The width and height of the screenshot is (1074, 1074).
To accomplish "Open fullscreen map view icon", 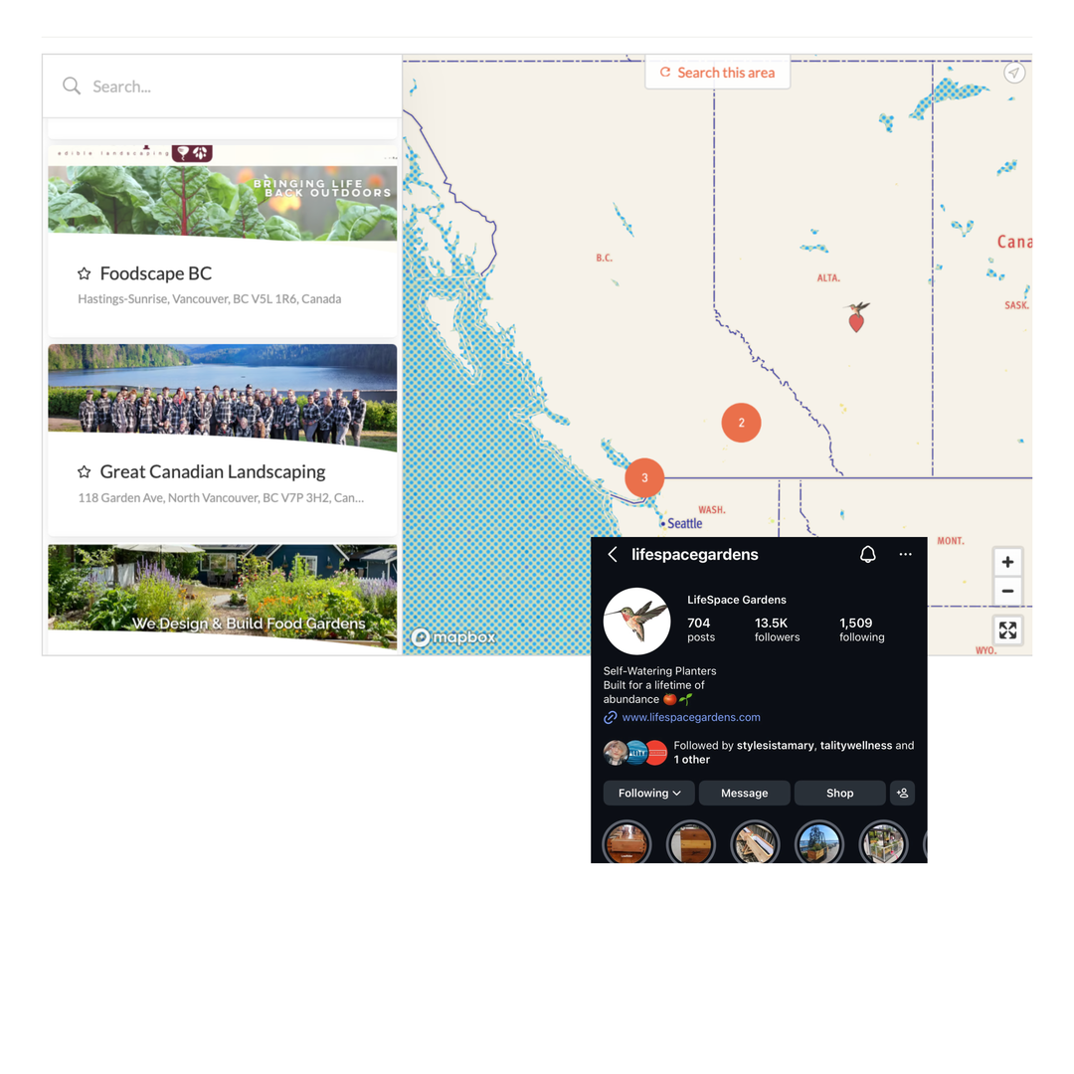I will [1007, 630].
